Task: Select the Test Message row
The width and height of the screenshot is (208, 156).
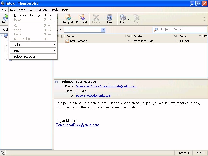Action: pyautogui.click(x=131, y=41)
